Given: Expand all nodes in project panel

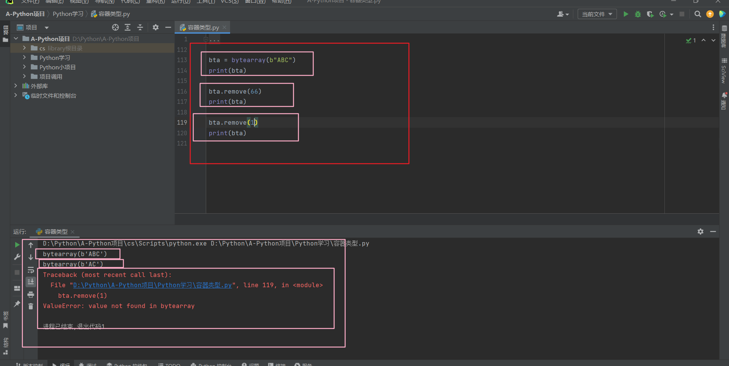Looking at the screenshot, I should [128, 27].
